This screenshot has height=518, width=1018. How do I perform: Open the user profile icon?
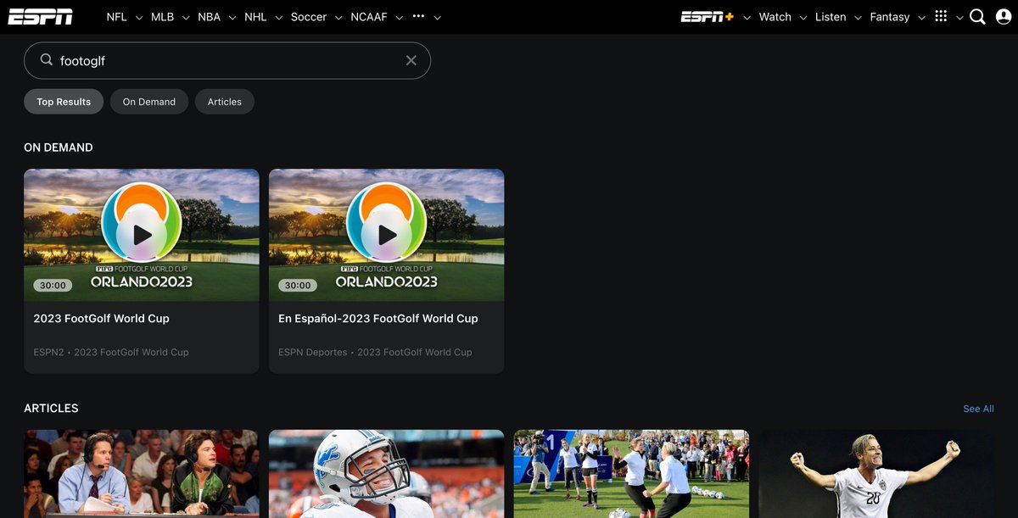tap(1003, 17)
